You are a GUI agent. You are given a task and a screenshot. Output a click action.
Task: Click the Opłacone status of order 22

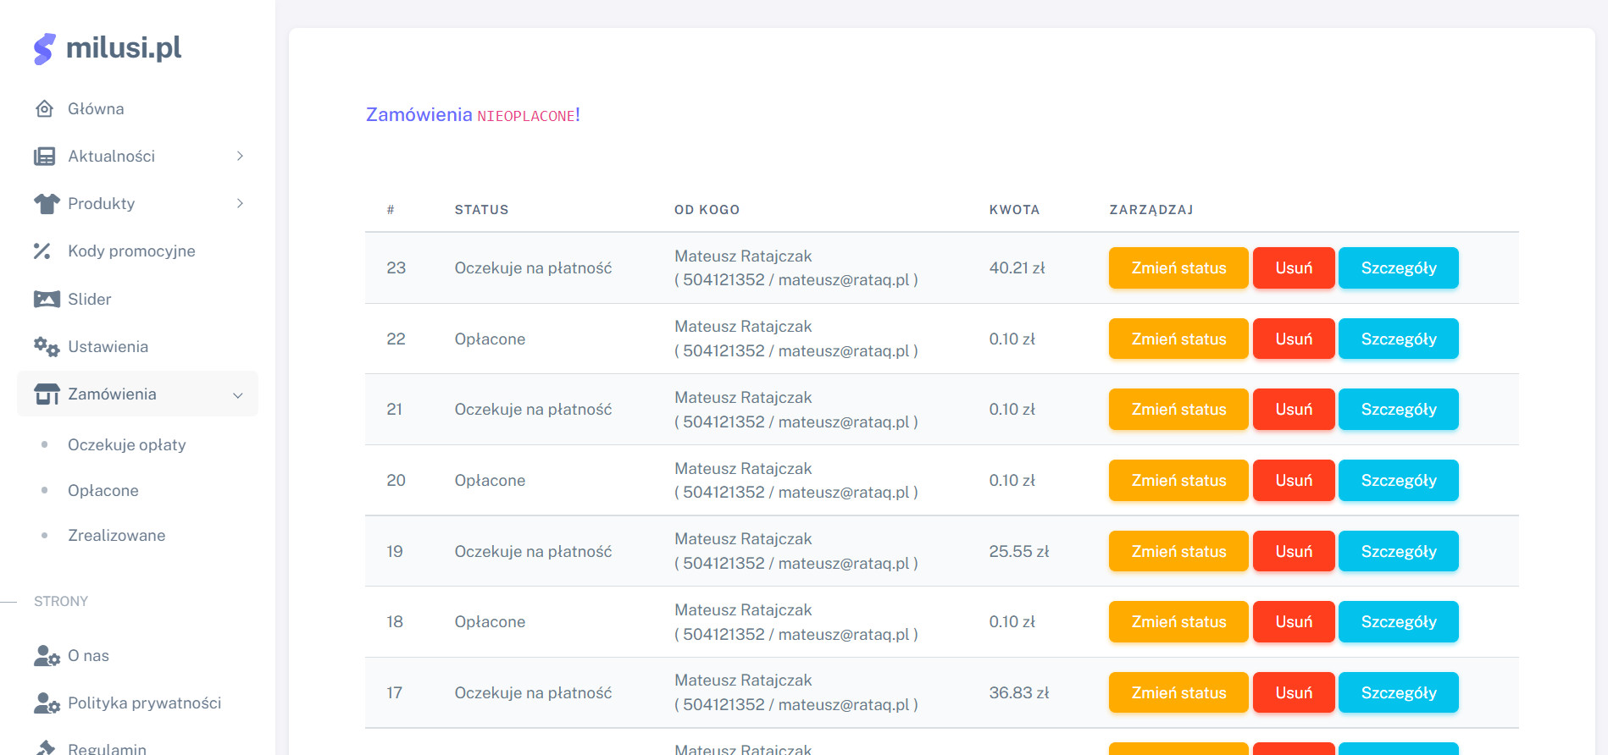pos(490,339)
